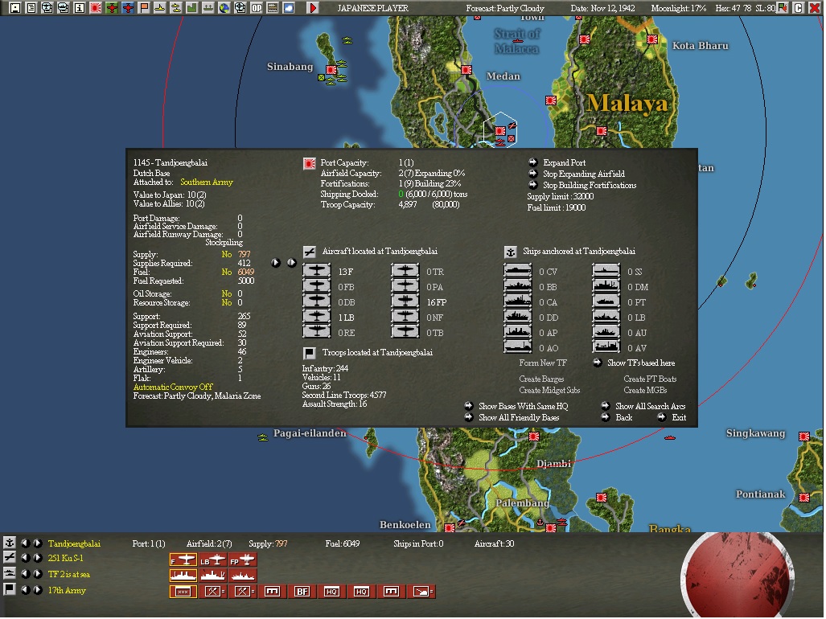This screenshot has height=619, width=826.
Task: Click Pontianak base marker on map
Action: tap(804, 498)
